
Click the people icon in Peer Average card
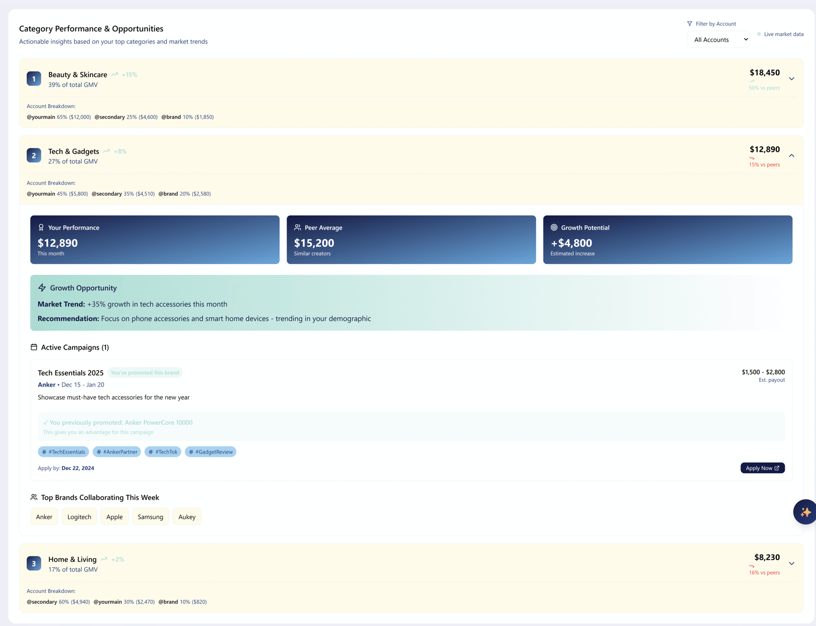coord(297,227)
